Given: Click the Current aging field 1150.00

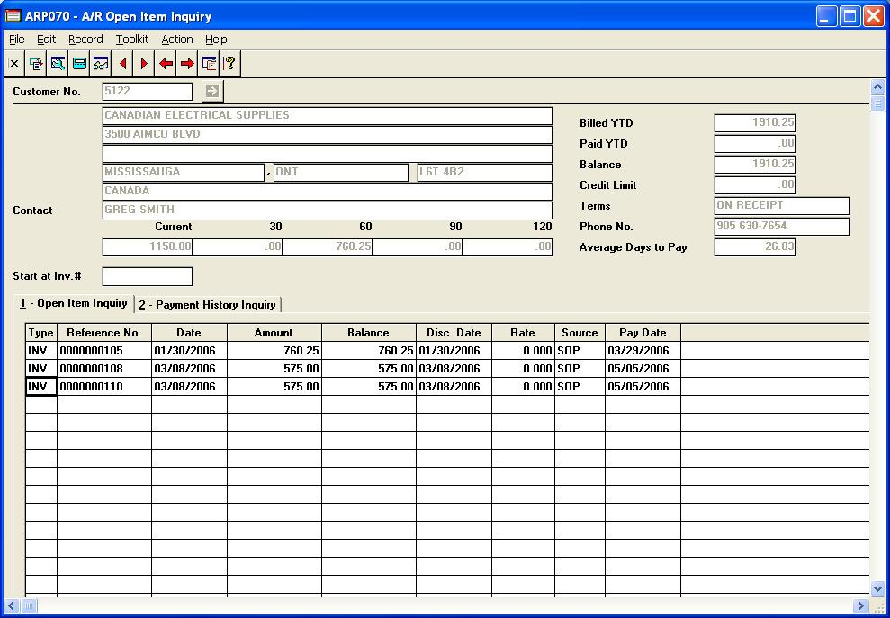Looking at the screenshot, I should point(147,247).
